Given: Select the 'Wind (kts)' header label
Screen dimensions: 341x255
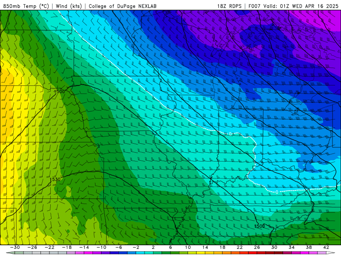Looking at the screenshot, I should coord(69,6).
